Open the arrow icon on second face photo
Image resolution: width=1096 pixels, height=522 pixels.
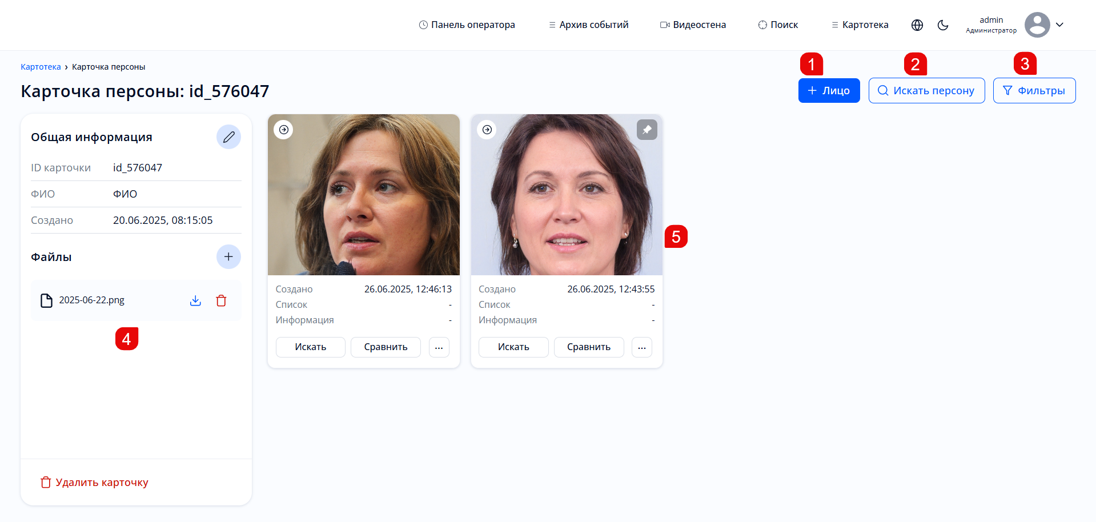click(487, 130)
